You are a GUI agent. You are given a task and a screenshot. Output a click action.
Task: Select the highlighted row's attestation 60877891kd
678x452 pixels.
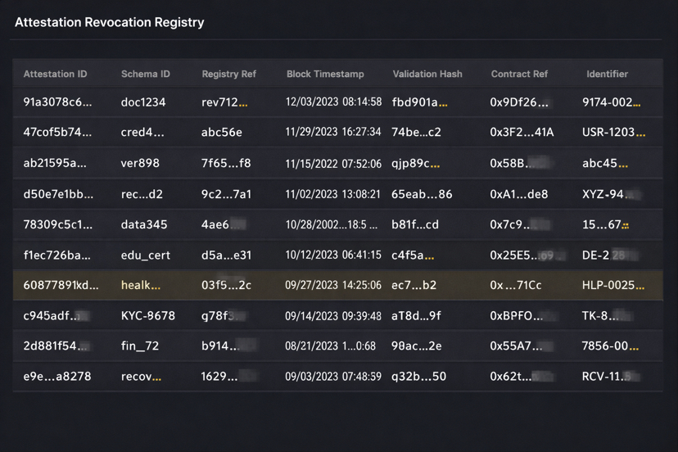click(61, 285)
